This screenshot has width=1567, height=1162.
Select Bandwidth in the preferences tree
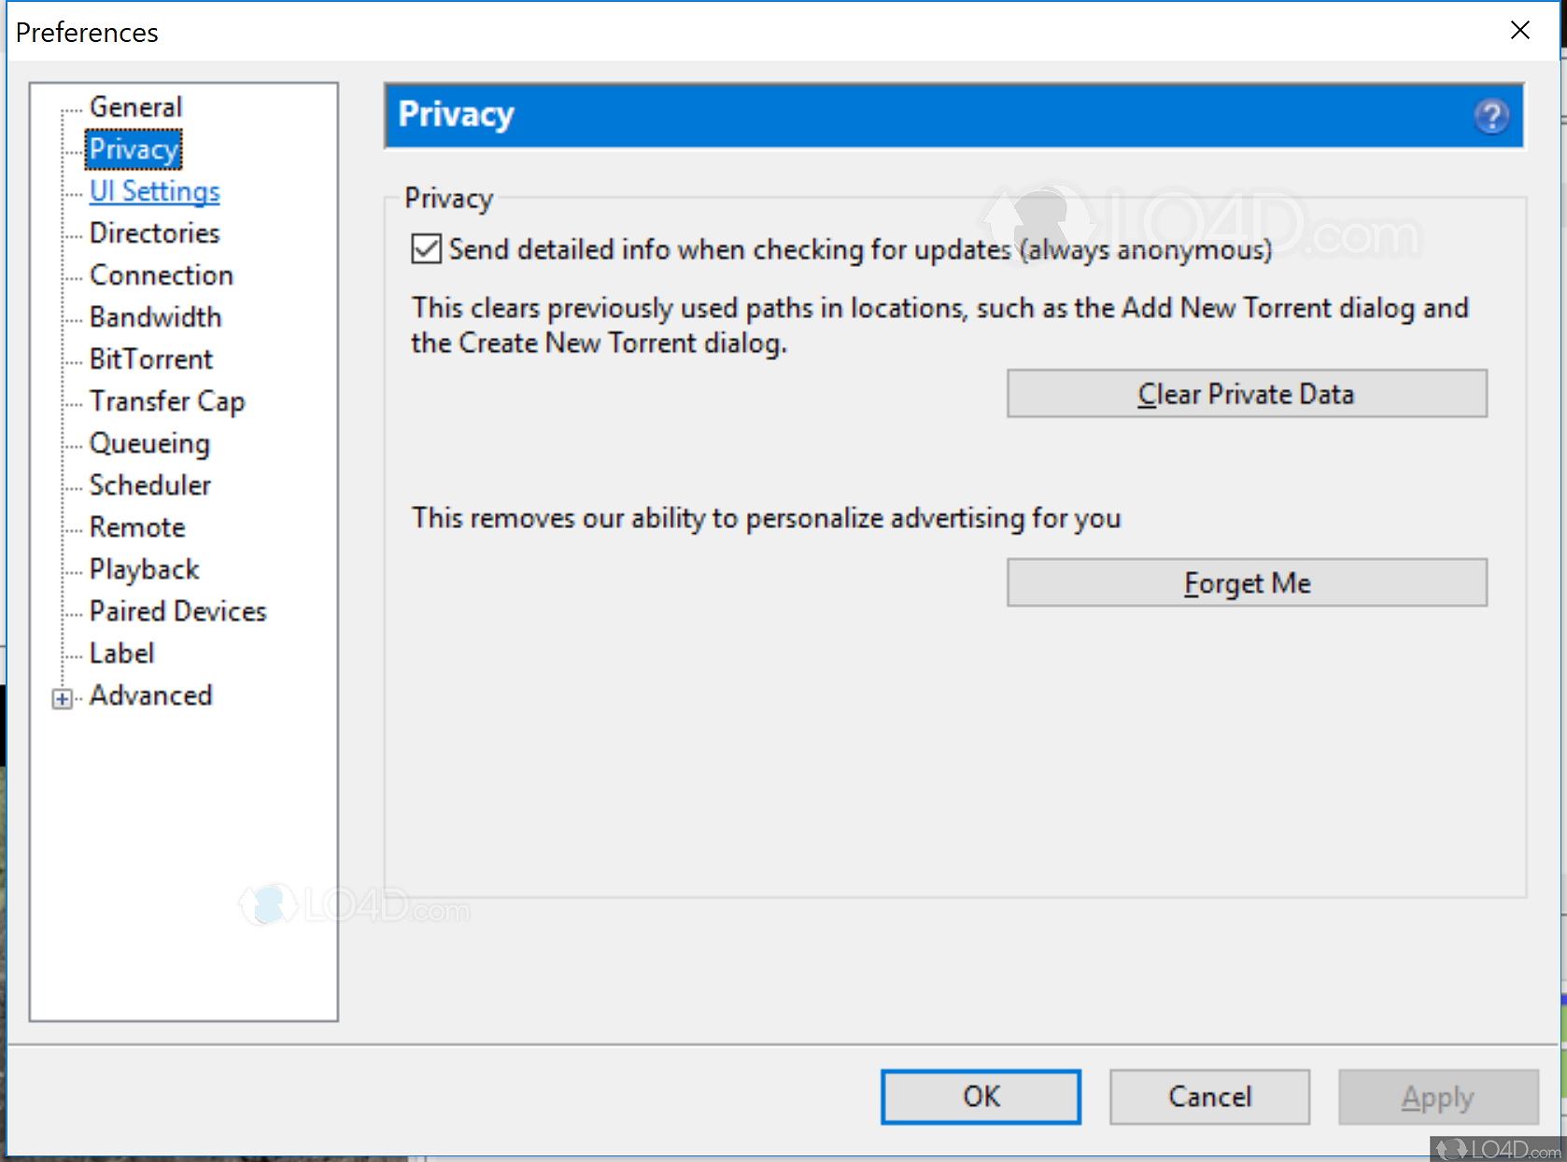point(155,317)
